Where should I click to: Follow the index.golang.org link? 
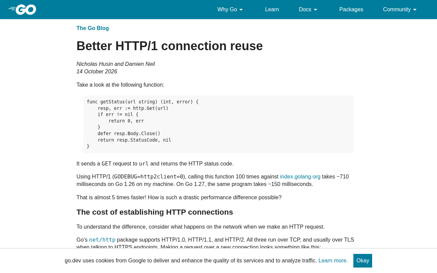(300, 177)
